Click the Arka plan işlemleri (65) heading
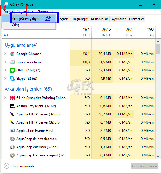Viewport: 161px width, 174px height. (x=28, y=89)
